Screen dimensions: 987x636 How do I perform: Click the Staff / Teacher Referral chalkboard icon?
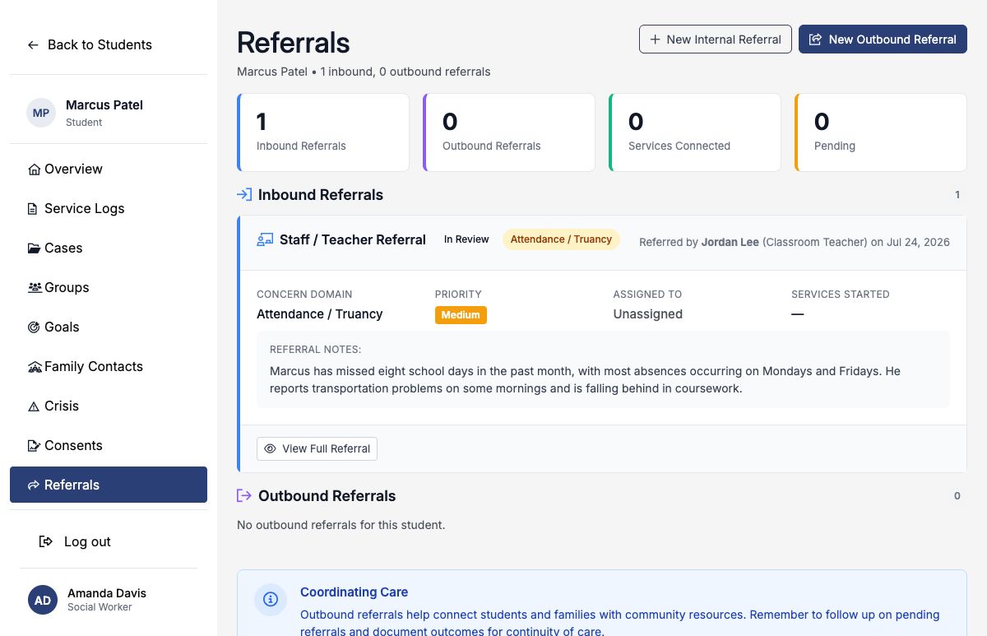click(265, 240)
